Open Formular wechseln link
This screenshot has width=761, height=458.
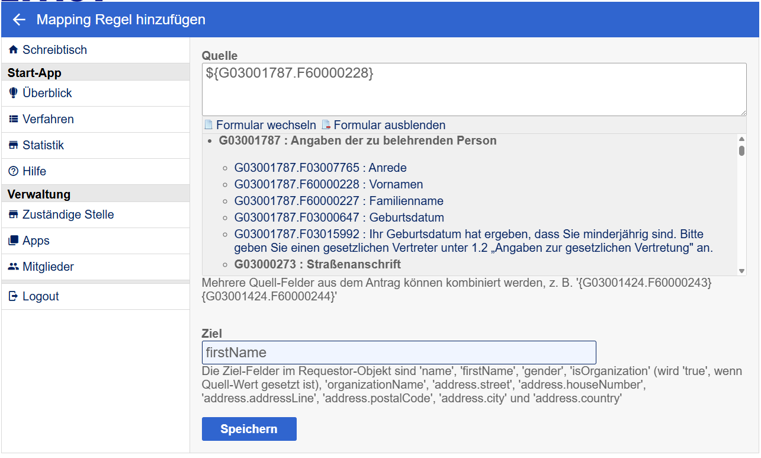click(265, 125)
